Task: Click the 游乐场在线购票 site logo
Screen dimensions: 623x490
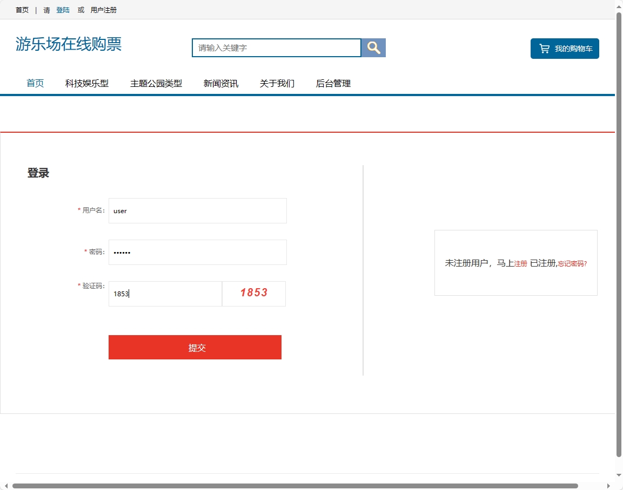Action: click(68, 44)
